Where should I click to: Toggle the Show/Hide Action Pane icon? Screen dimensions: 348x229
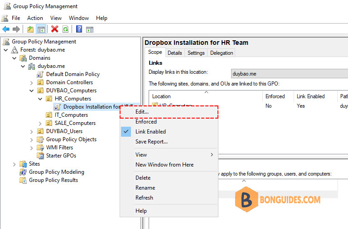coord(90,29)
